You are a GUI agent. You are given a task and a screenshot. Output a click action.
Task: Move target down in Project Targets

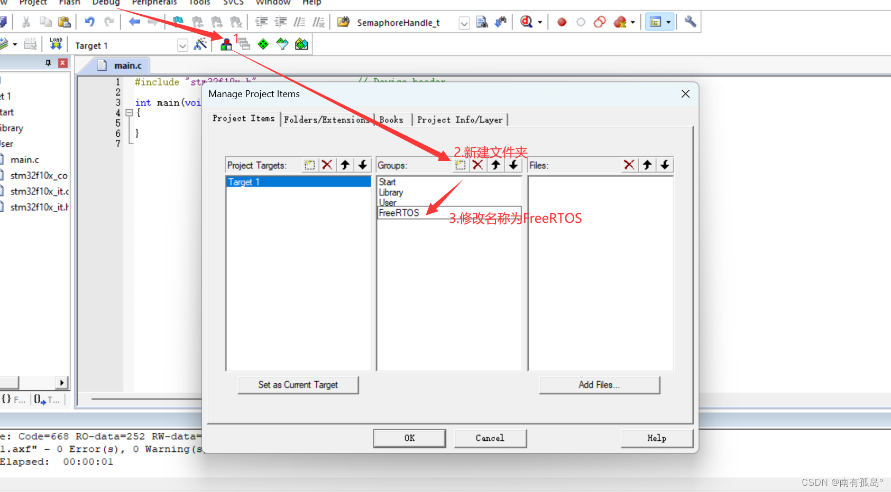[362, 165]
